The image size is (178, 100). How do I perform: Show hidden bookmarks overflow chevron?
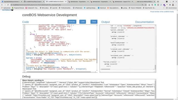pos(164,8)
